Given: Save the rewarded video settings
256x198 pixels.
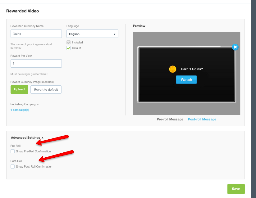Looking at the screenshot, I should click(236, 189).
